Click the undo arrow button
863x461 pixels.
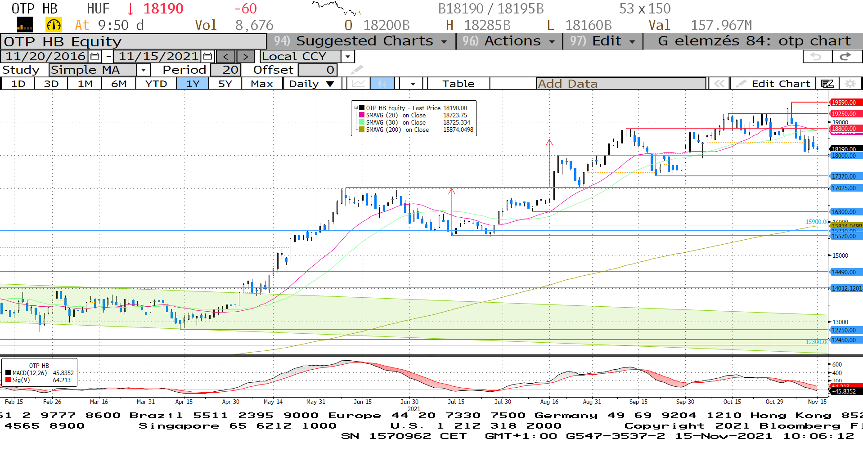[817, 57]
